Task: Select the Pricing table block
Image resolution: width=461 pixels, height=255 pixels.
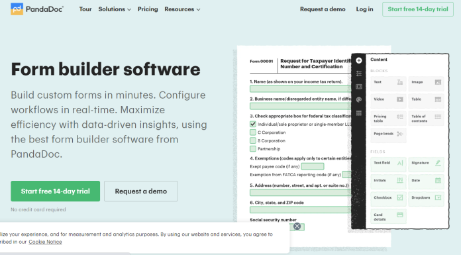Action: pyautogui.click(x=388, y=119)
